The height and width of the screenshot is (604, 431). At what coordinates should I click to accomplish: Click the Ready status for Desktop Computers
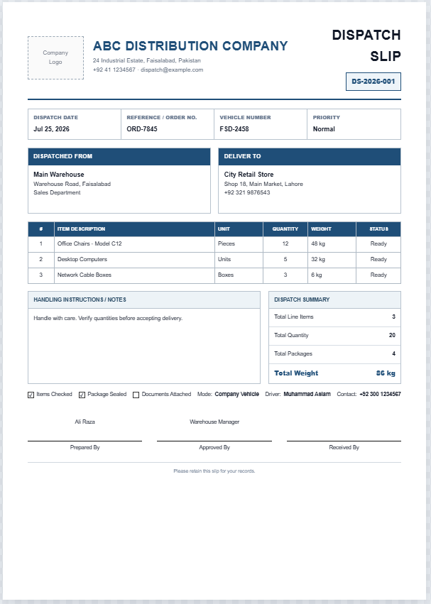tap(378, 260)
